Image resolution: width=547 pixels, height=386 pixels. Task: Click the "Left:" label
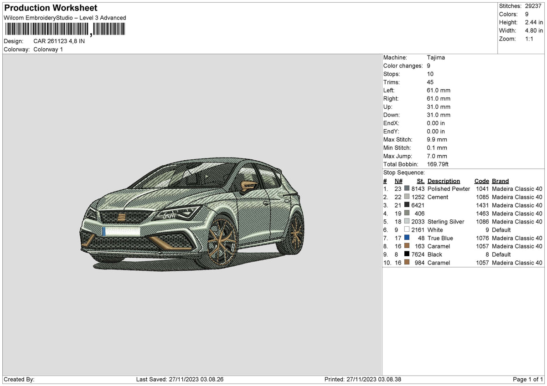point(389,91)
